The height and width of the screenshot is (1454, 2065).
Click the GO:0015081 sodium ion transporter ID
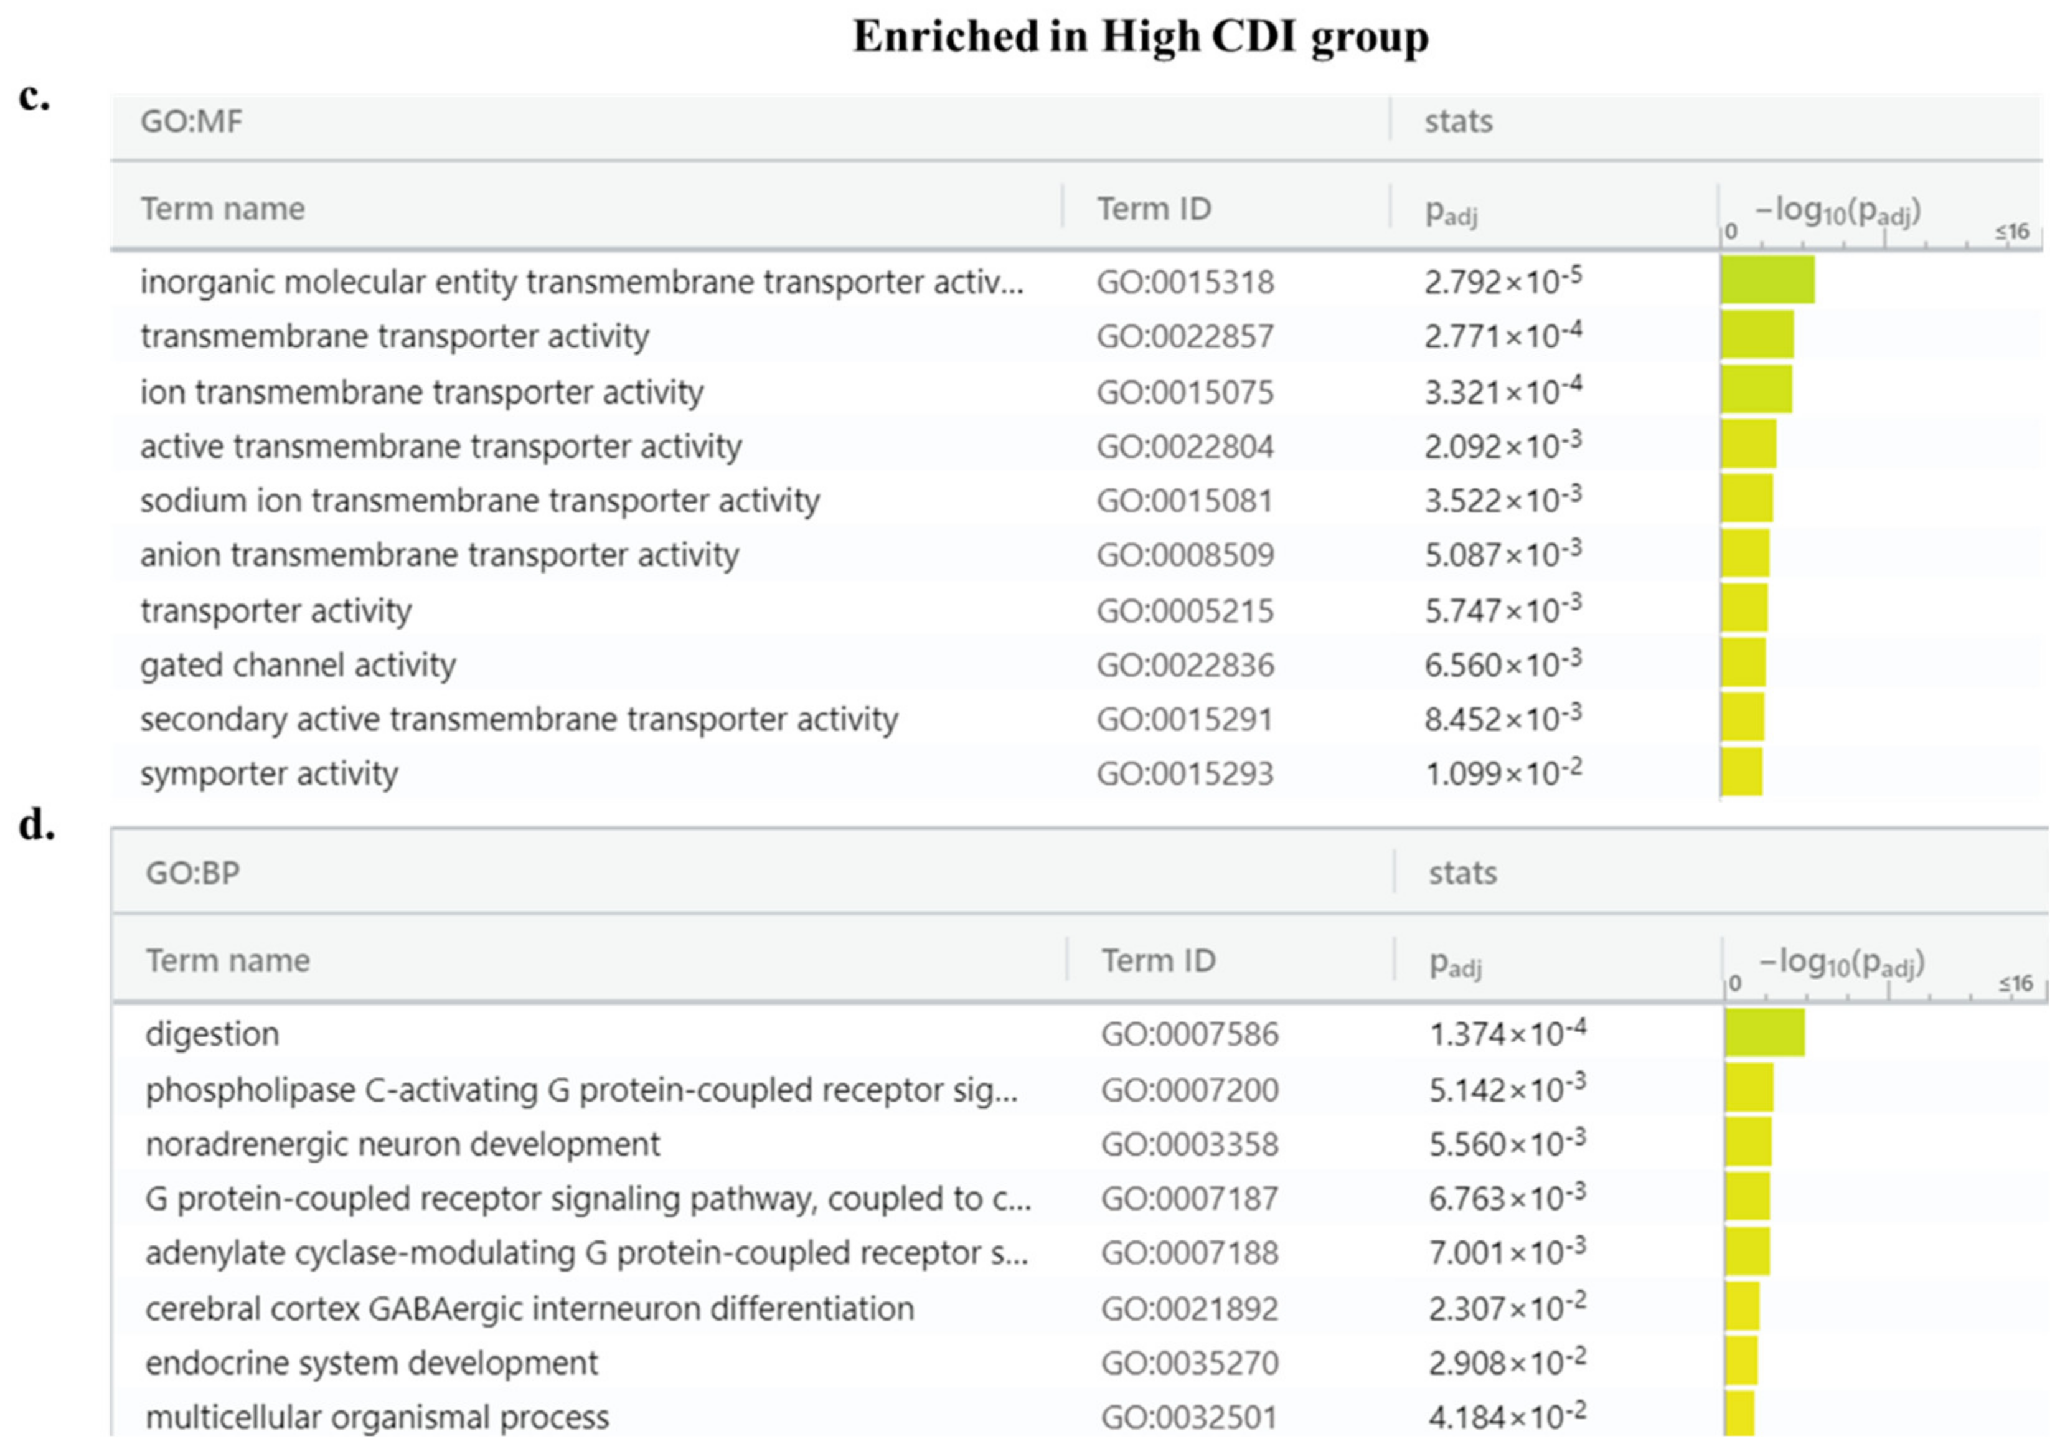pyautogui.click(x=1185, y=501)
